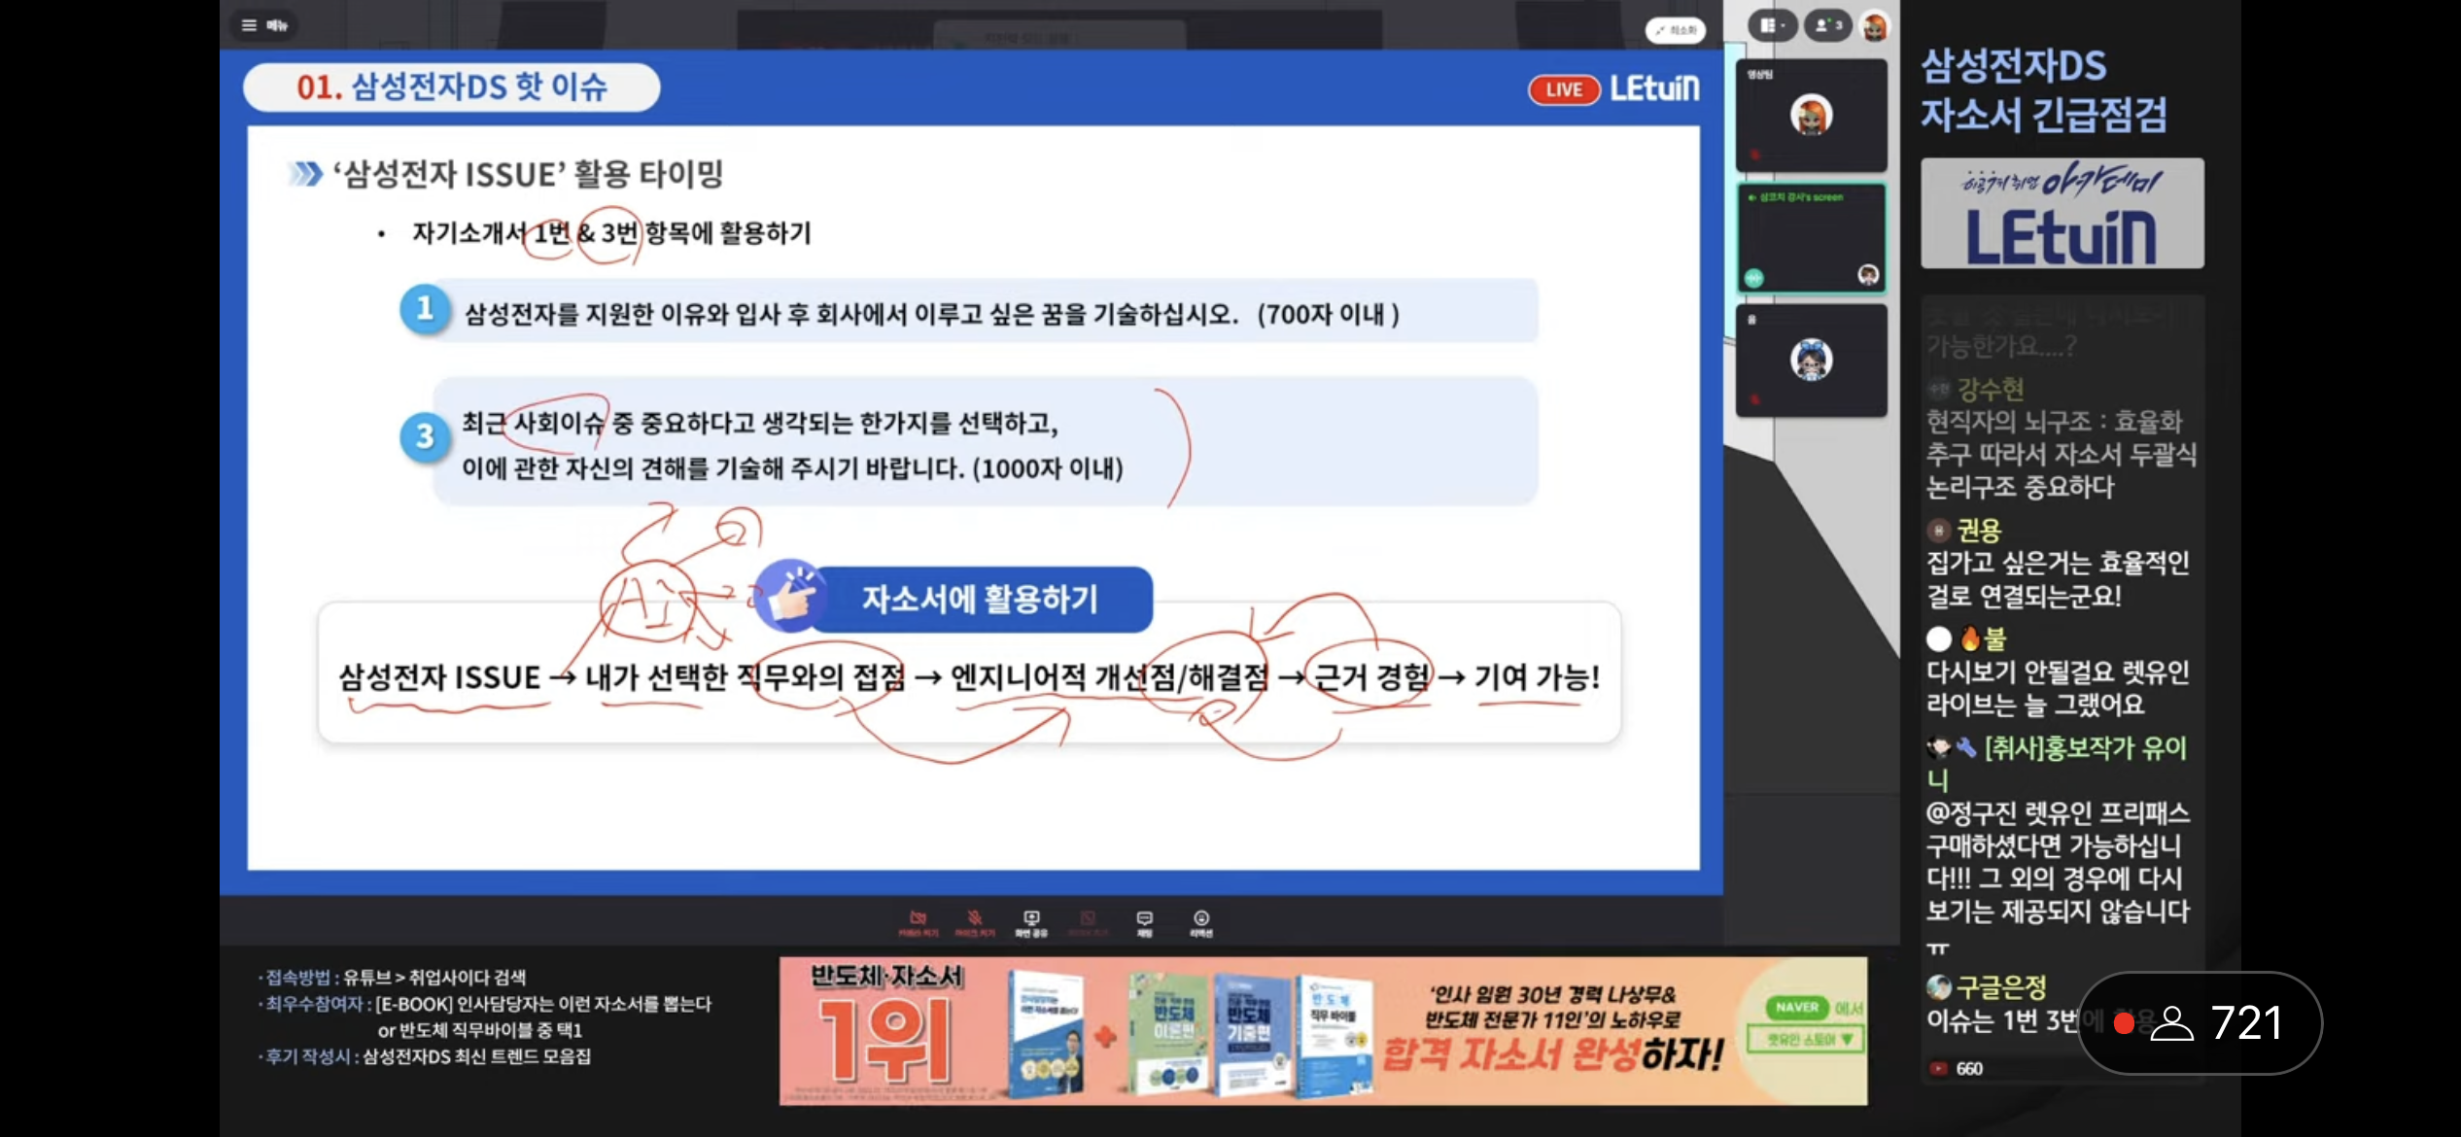The width and height of the screenshot is (2461, 1137).
Task: Click the minimize (최소화) pill button
Action: (1674, 30)
